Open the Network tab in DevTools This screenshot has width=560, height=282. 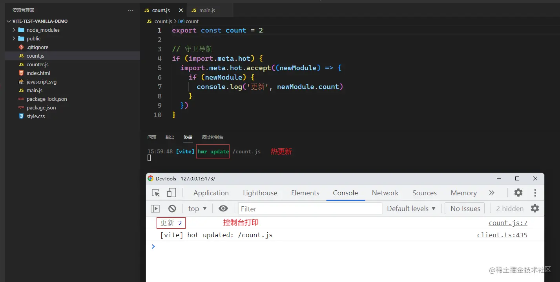click(x=385, y=193)
